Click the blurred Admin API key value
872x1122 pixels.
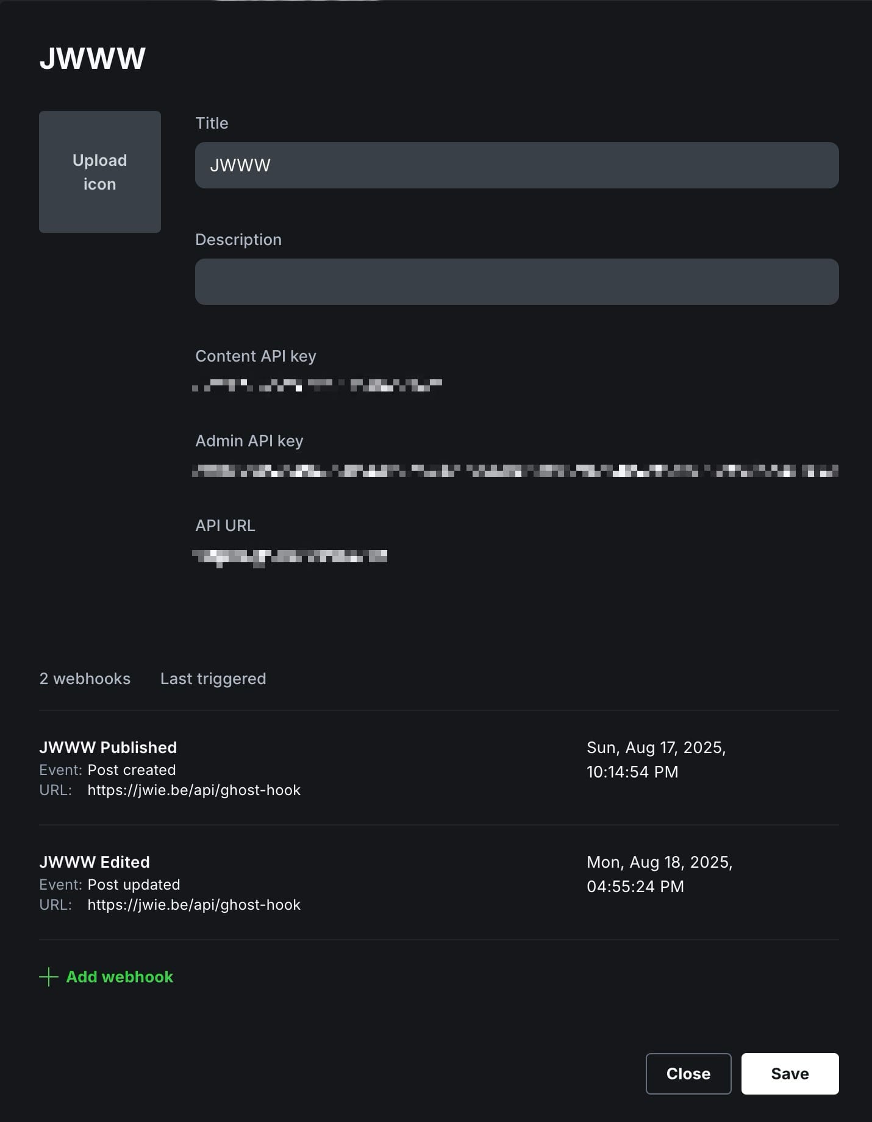(515, 470)
